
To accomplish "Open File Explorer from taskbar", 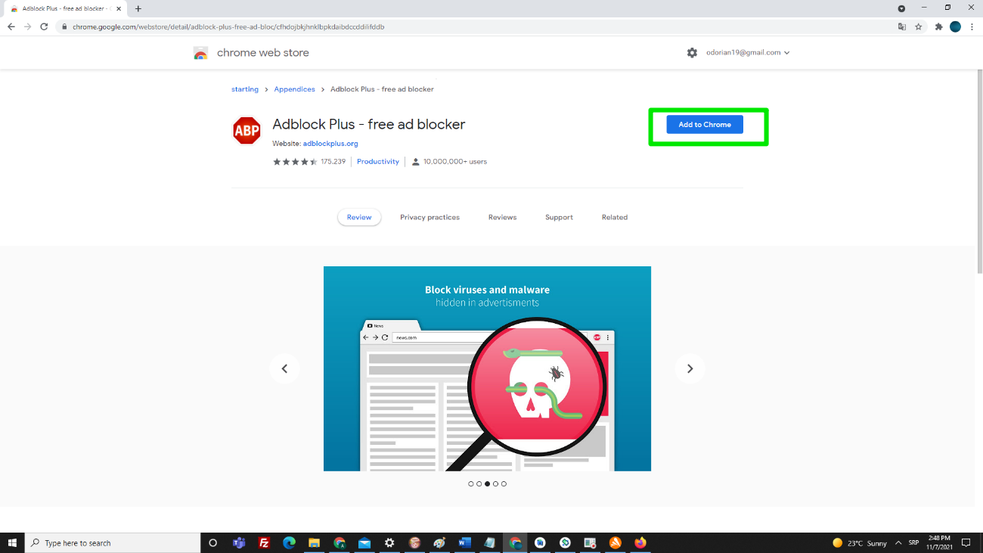I will pos(314,543).
